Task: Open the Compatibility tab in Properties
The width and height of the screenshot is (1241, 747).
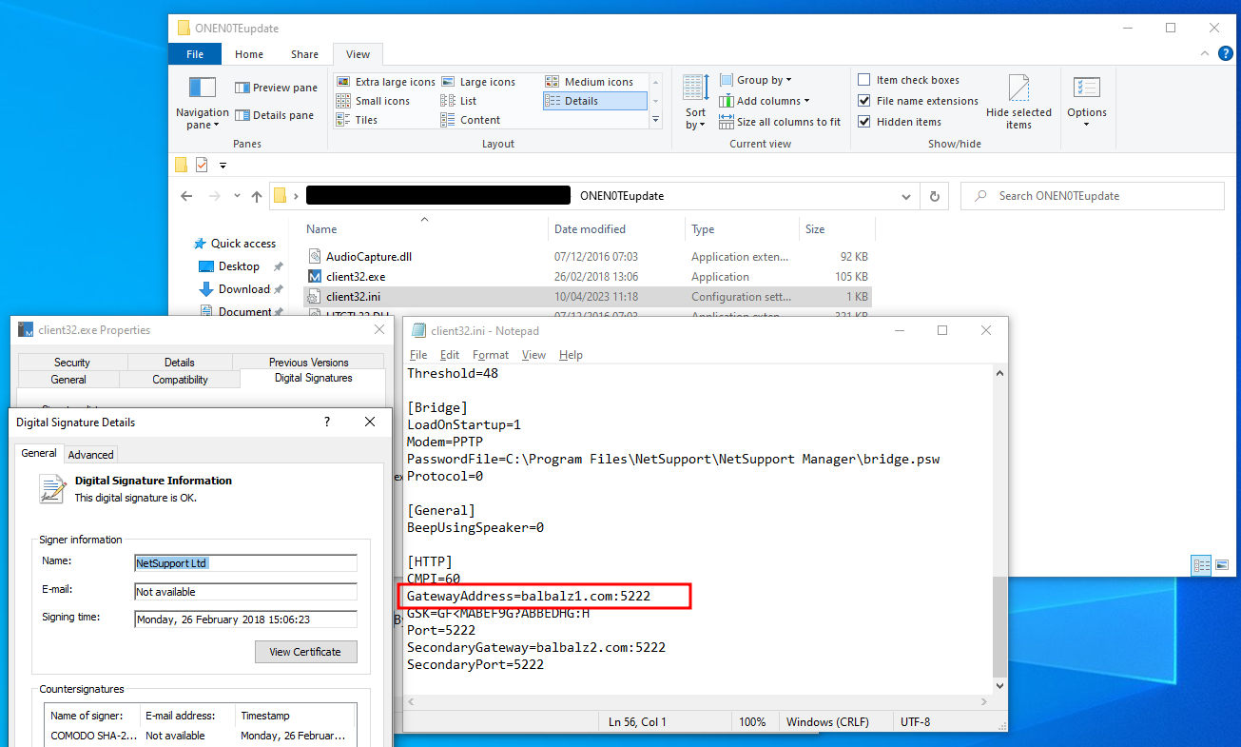Action: (x=180, y=380)
